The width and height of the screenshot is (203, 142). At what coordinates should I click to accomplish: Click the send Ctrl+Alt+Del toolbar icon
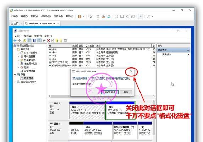tap(90, 16)
